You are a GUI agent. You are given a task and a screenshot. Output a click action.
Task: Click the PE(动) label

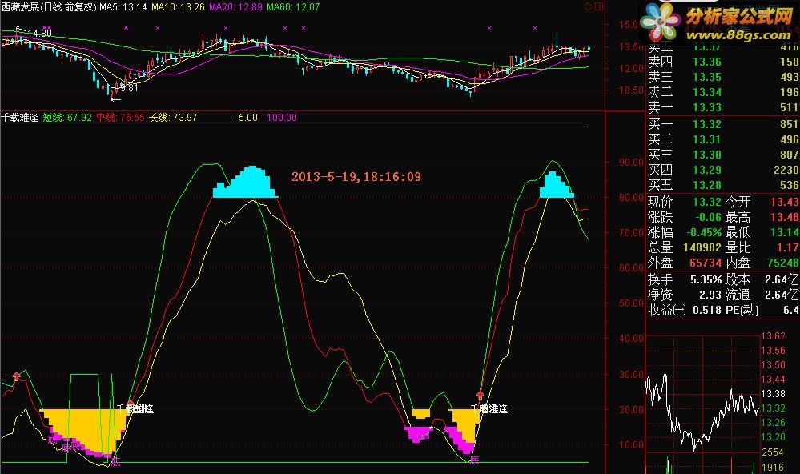coord(742,310)
